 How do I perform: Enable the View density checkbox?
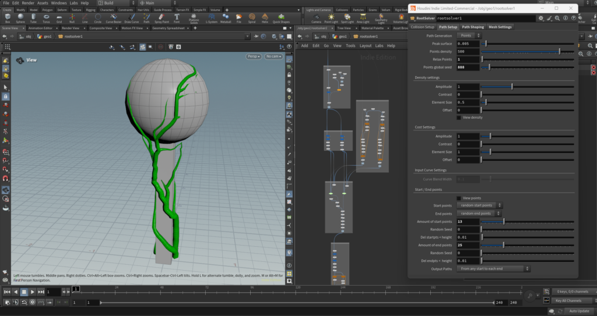[x=459, y=118]
